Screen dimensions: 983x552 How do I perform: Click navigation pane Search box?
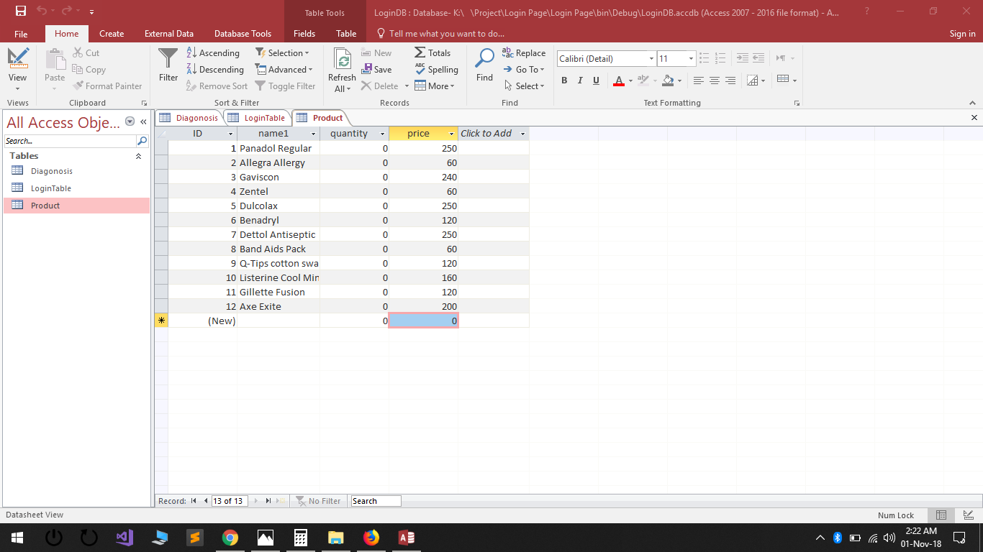coord(70,141)
